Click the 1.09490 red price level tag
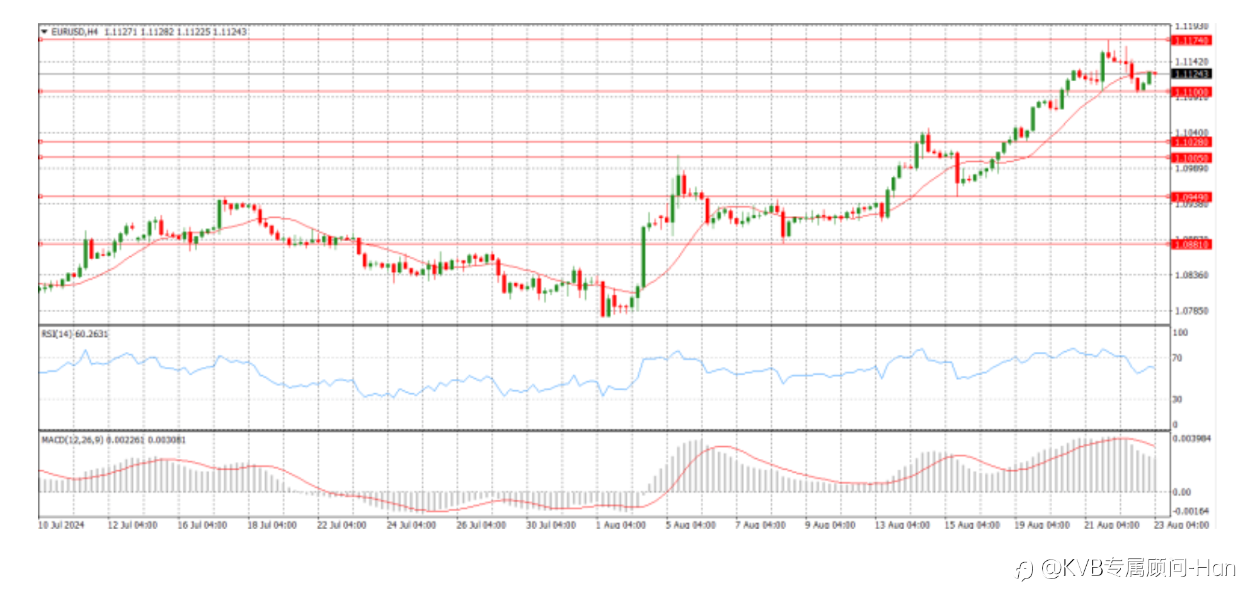The width and height of the screenshot is (1250, 603). coord(1191,197)
